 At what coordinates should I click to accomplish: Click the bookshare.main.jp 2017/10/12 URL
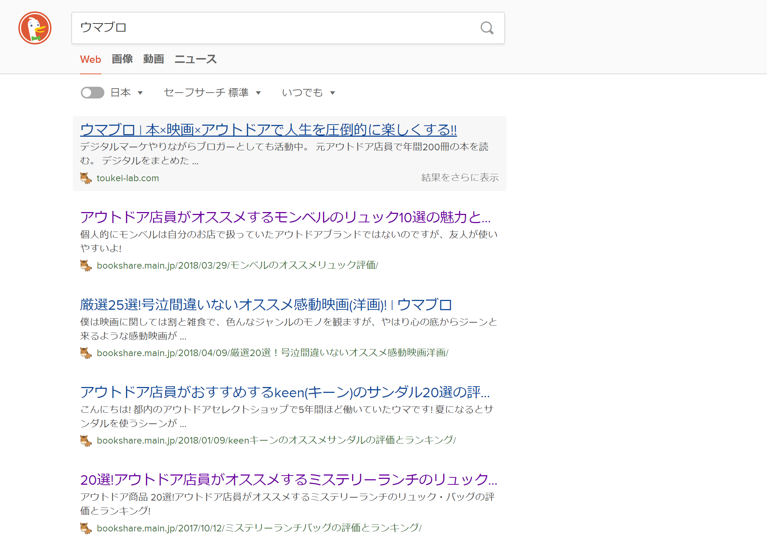(259, 528)
